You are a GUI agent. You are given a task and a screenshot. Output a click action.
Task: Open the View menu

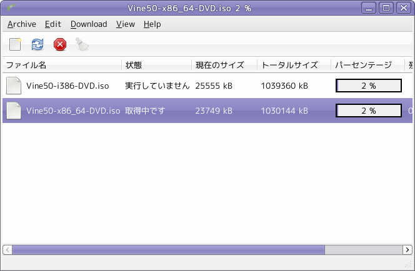click(126, 24)
